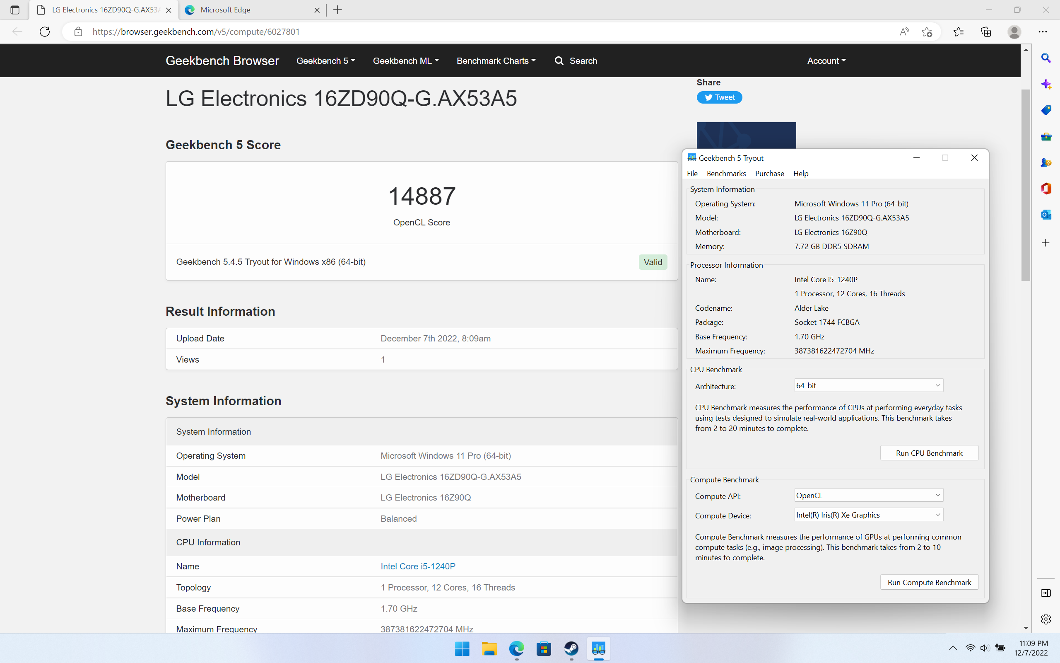Open the Compute Device dropdown
The height and width of the screenshot is (663, 1060).
pos(868,515)
